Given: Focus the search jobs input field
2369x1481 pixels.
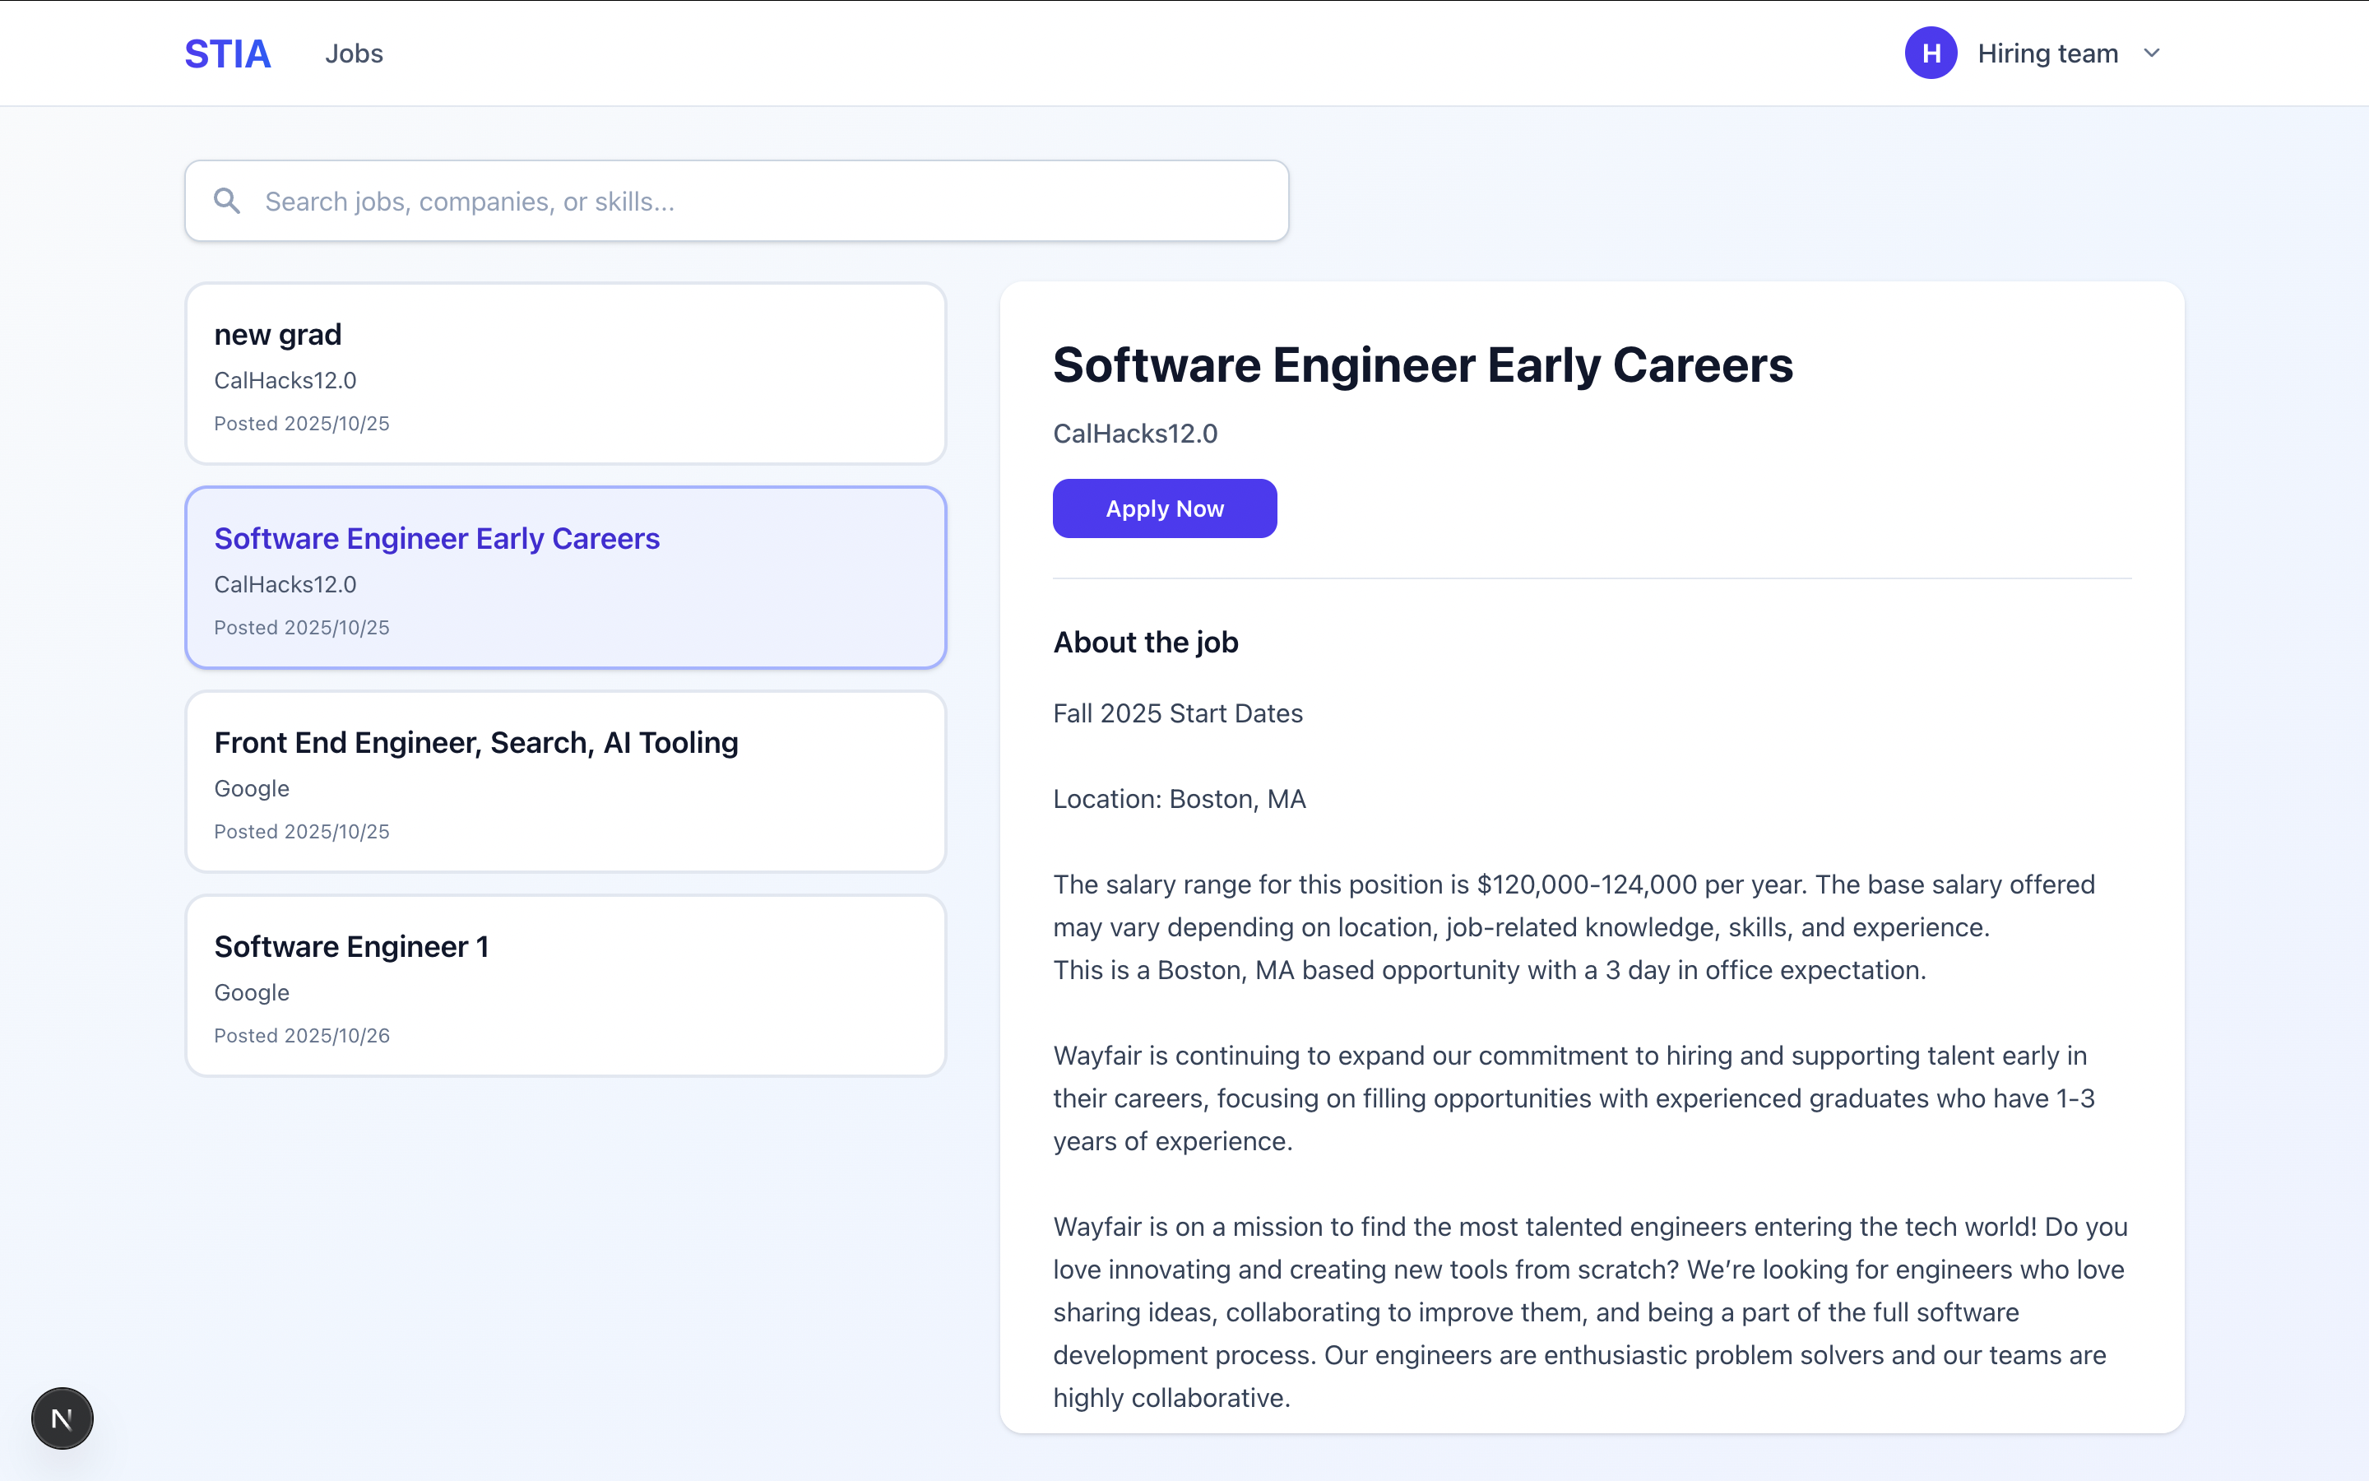Looking at the screenshot, I should (763, 201).
